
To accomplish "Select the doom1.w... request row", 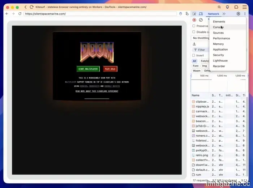I will (219, 165).
